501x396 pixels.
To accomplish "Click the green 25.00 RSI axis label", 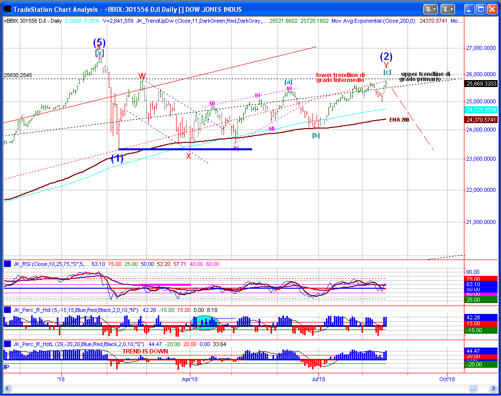I will coord(481,300).
